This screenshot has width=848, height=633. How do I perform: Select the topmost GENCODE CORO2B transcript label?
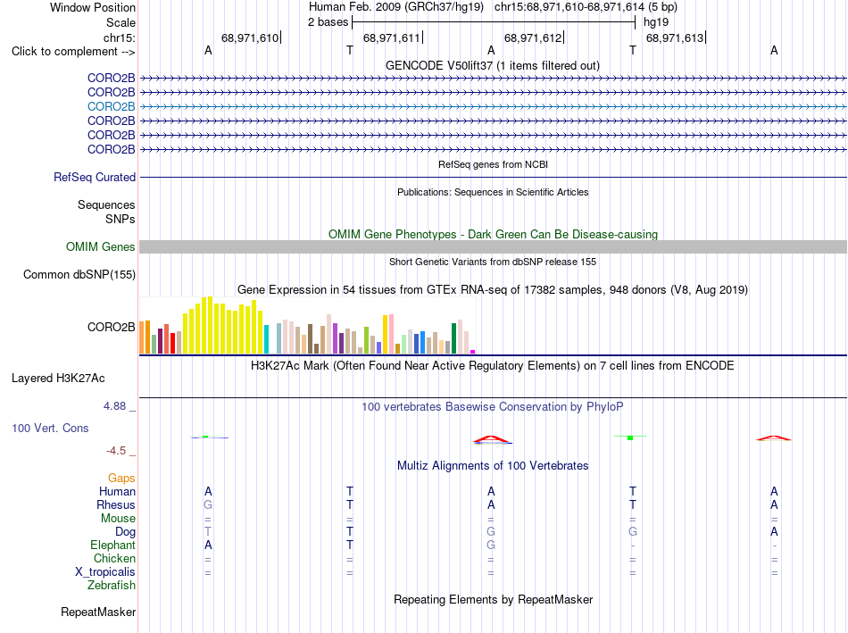click(x=111, y=78)
